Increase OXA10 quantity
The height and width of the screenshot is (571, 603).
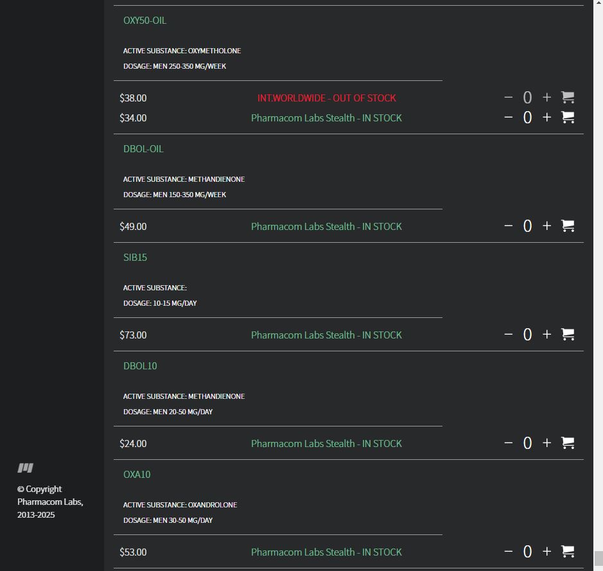(546, 551)
